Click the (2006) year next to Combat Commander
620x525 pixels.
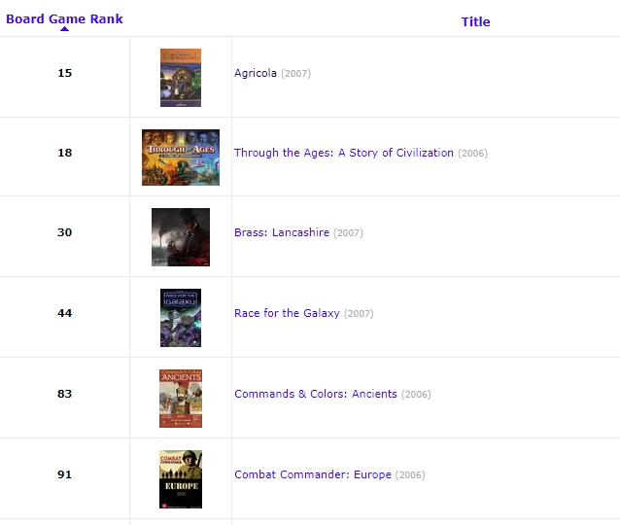click(410, 474)
